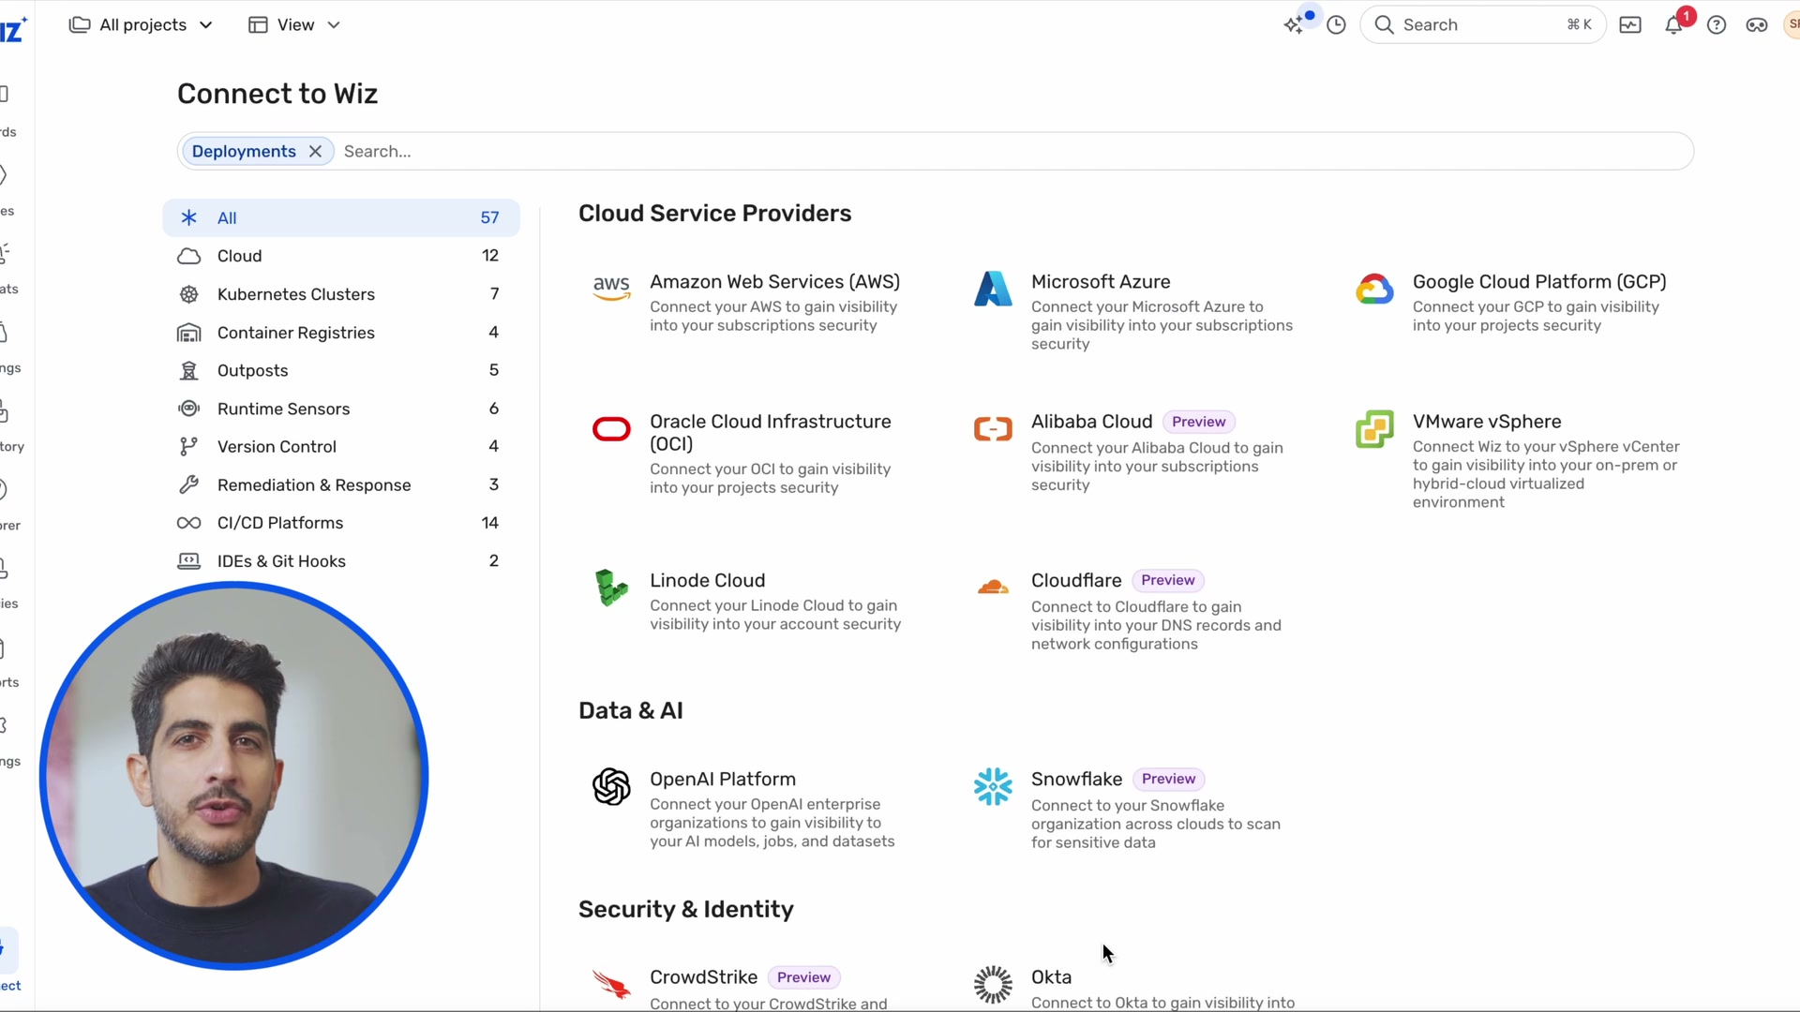Click the Preview badge next to Snowflake

(1168, 779)
